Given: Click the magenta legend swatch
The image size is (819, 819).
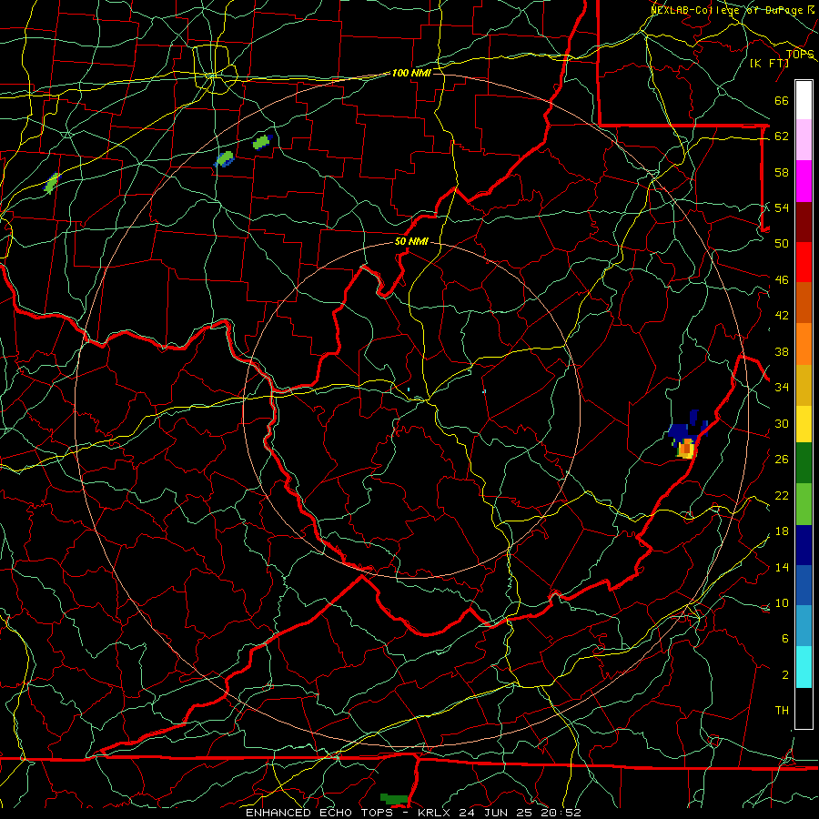Looking at the screenshot, I should pos(804,181).
